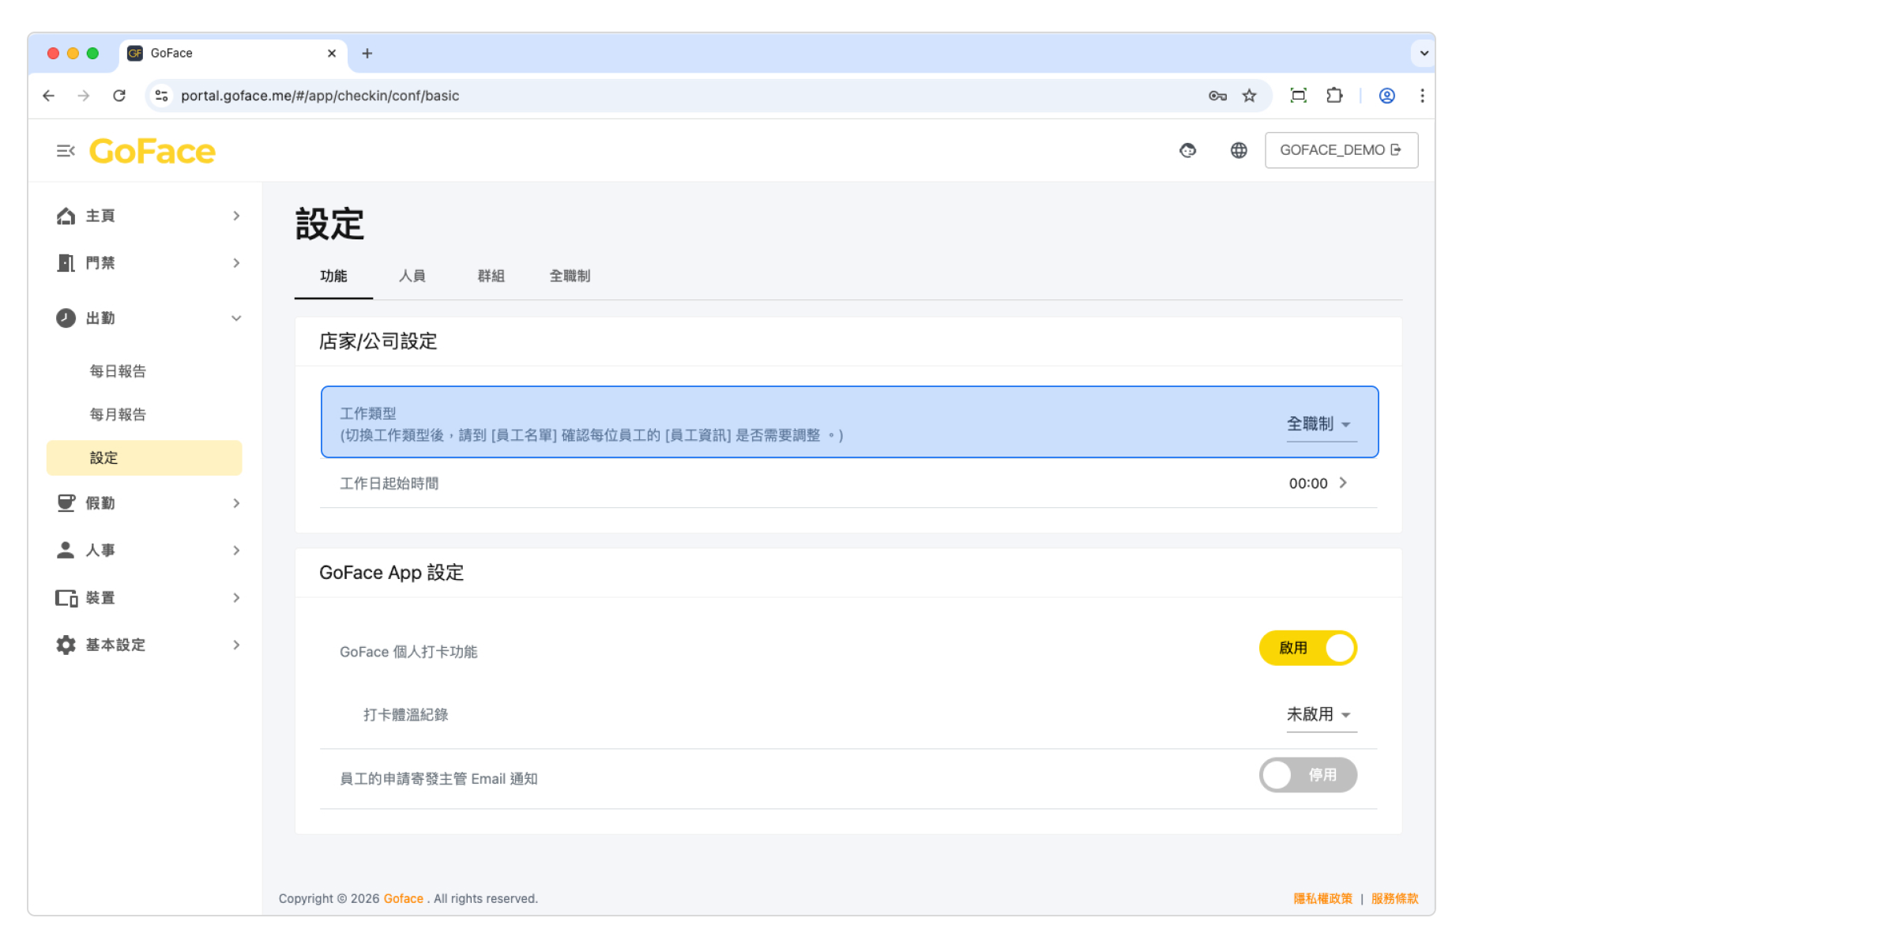Open 工作日起始時間 00:00 setting
This screenshot has height=948, width=1896.
(1318, 483)
